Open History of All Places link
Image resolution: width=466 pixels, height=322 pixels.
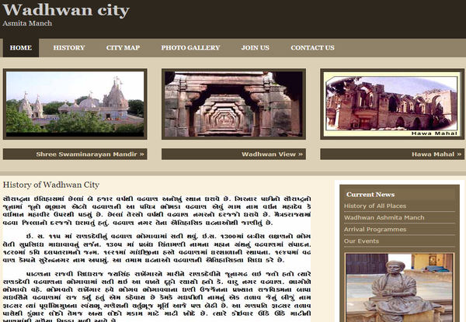click(x=375, y=206)
